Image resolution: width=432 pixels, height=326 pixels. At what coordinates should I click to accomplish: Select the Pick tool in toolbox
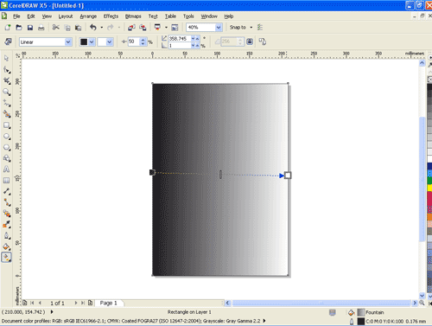click(6, 59)
